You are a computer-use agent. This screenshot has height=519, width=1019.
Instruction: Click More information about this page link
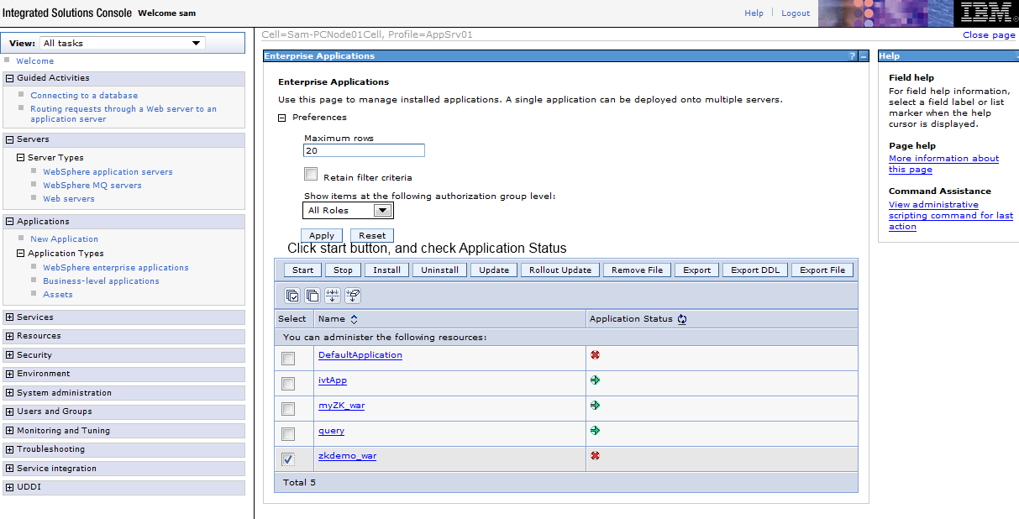[x=943, y=164]
